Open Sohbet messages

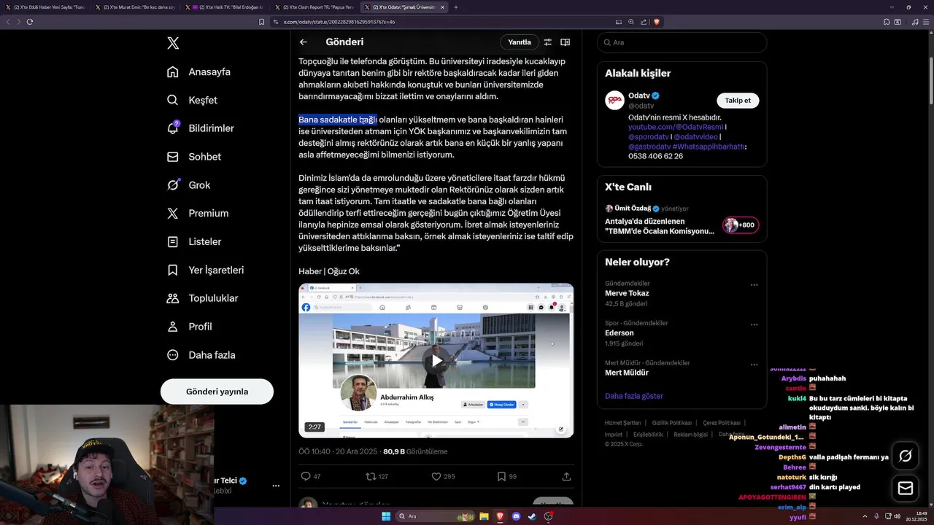[x=194, y=157]
